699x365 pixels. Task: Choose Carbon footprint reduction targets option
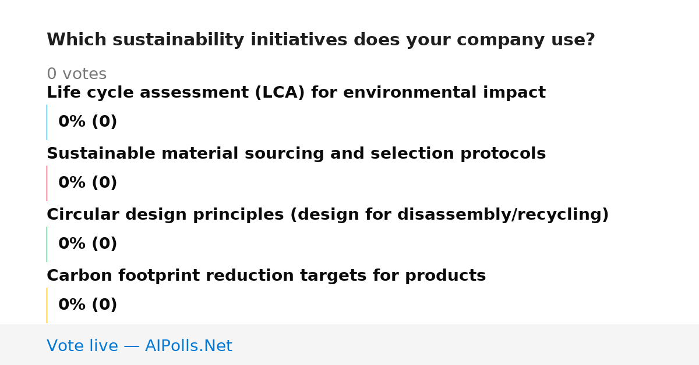pyautogui.click(x=266, y=276)
